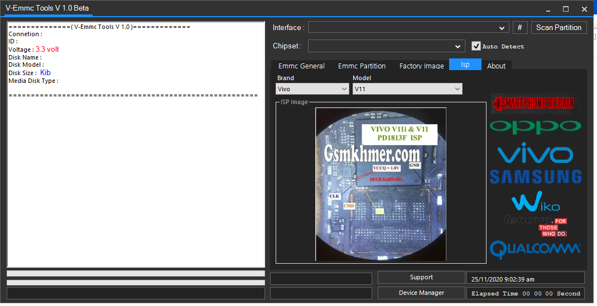Image resolution: width=597 pixels, height=306 pixels.
Task: Expand the Model dropdown showing V11
Action: tap(407, 89)
